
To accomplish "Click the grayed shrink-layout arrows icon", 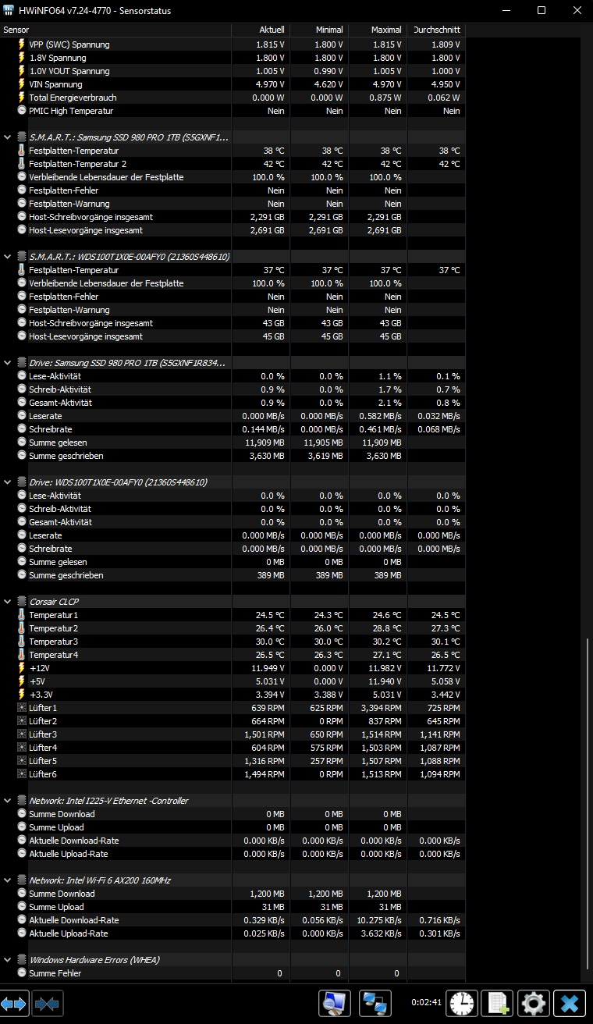I will point(48,1003).
